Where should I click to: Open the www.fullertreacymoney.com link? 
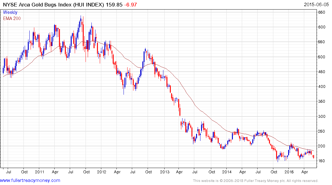(x=30, y=181)
